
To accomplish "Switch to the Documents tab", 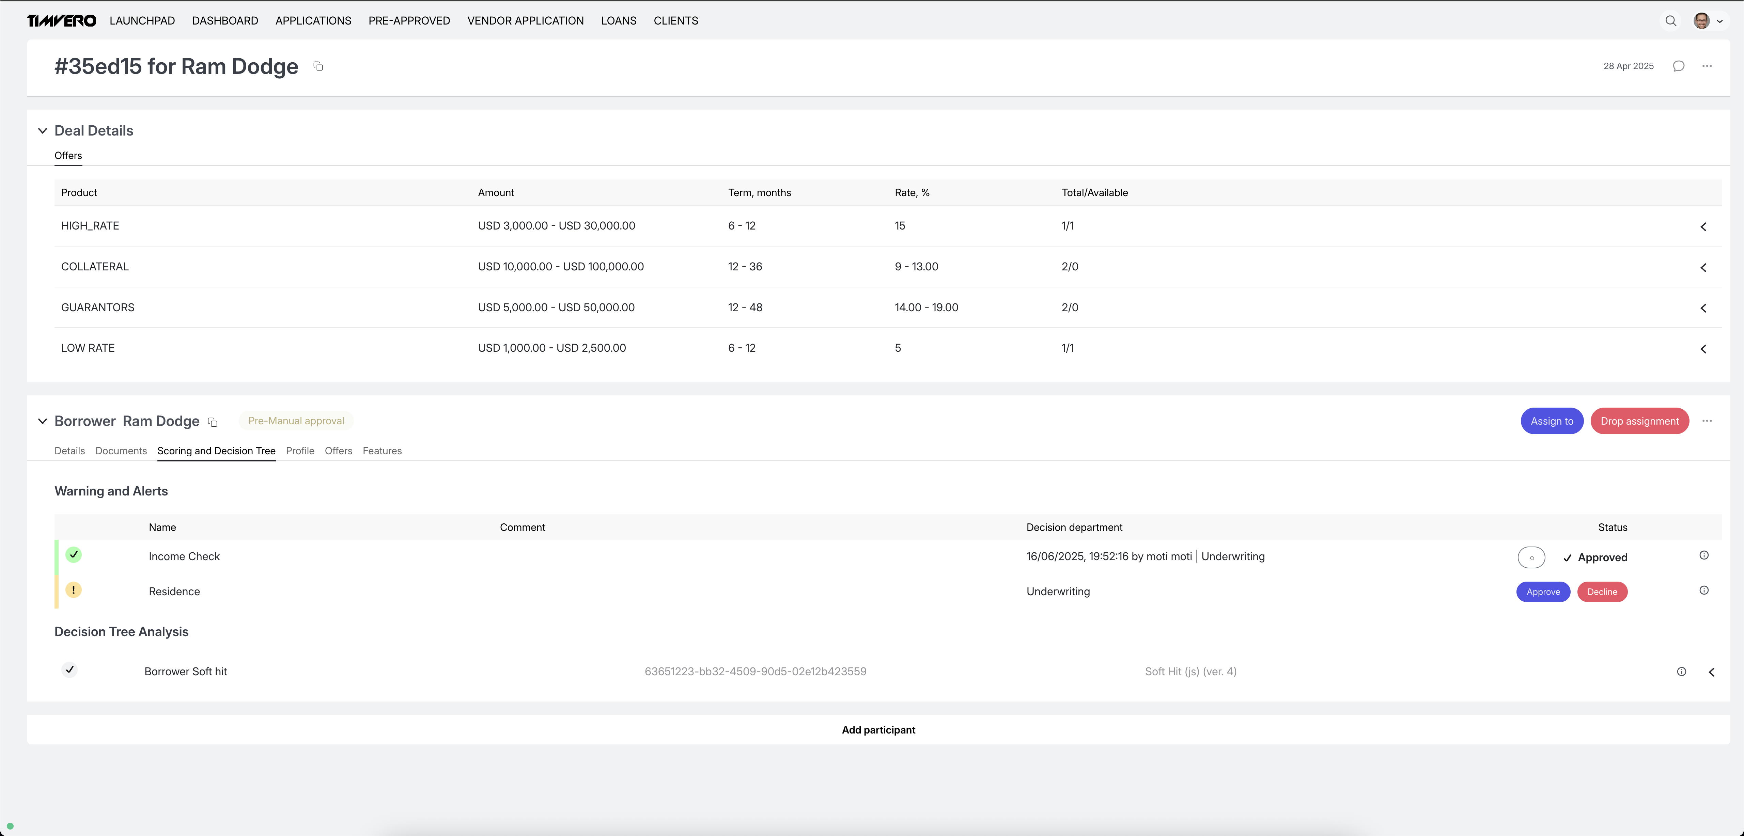I will [x=121, y=451].
